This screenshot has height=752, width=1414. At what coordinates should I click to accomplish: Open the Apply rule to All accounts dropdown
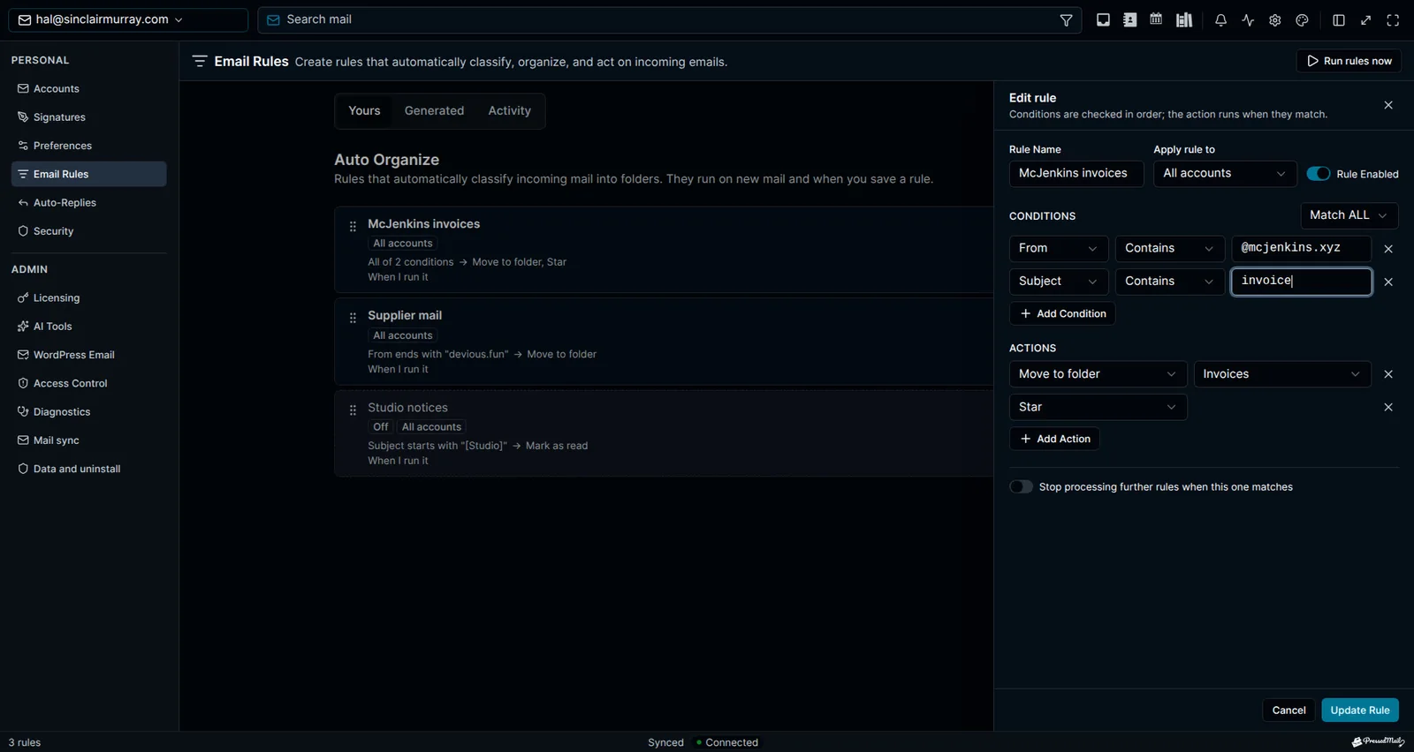(1225, 174)
